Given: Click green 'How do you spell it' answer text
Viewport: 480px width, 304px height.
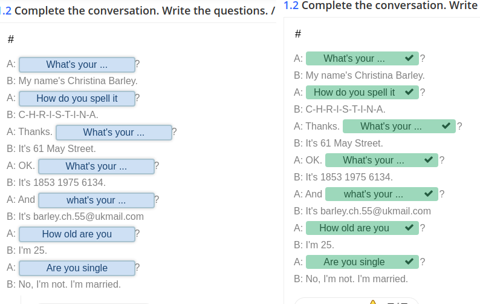Looking at the screenshot, I should 354,92.
